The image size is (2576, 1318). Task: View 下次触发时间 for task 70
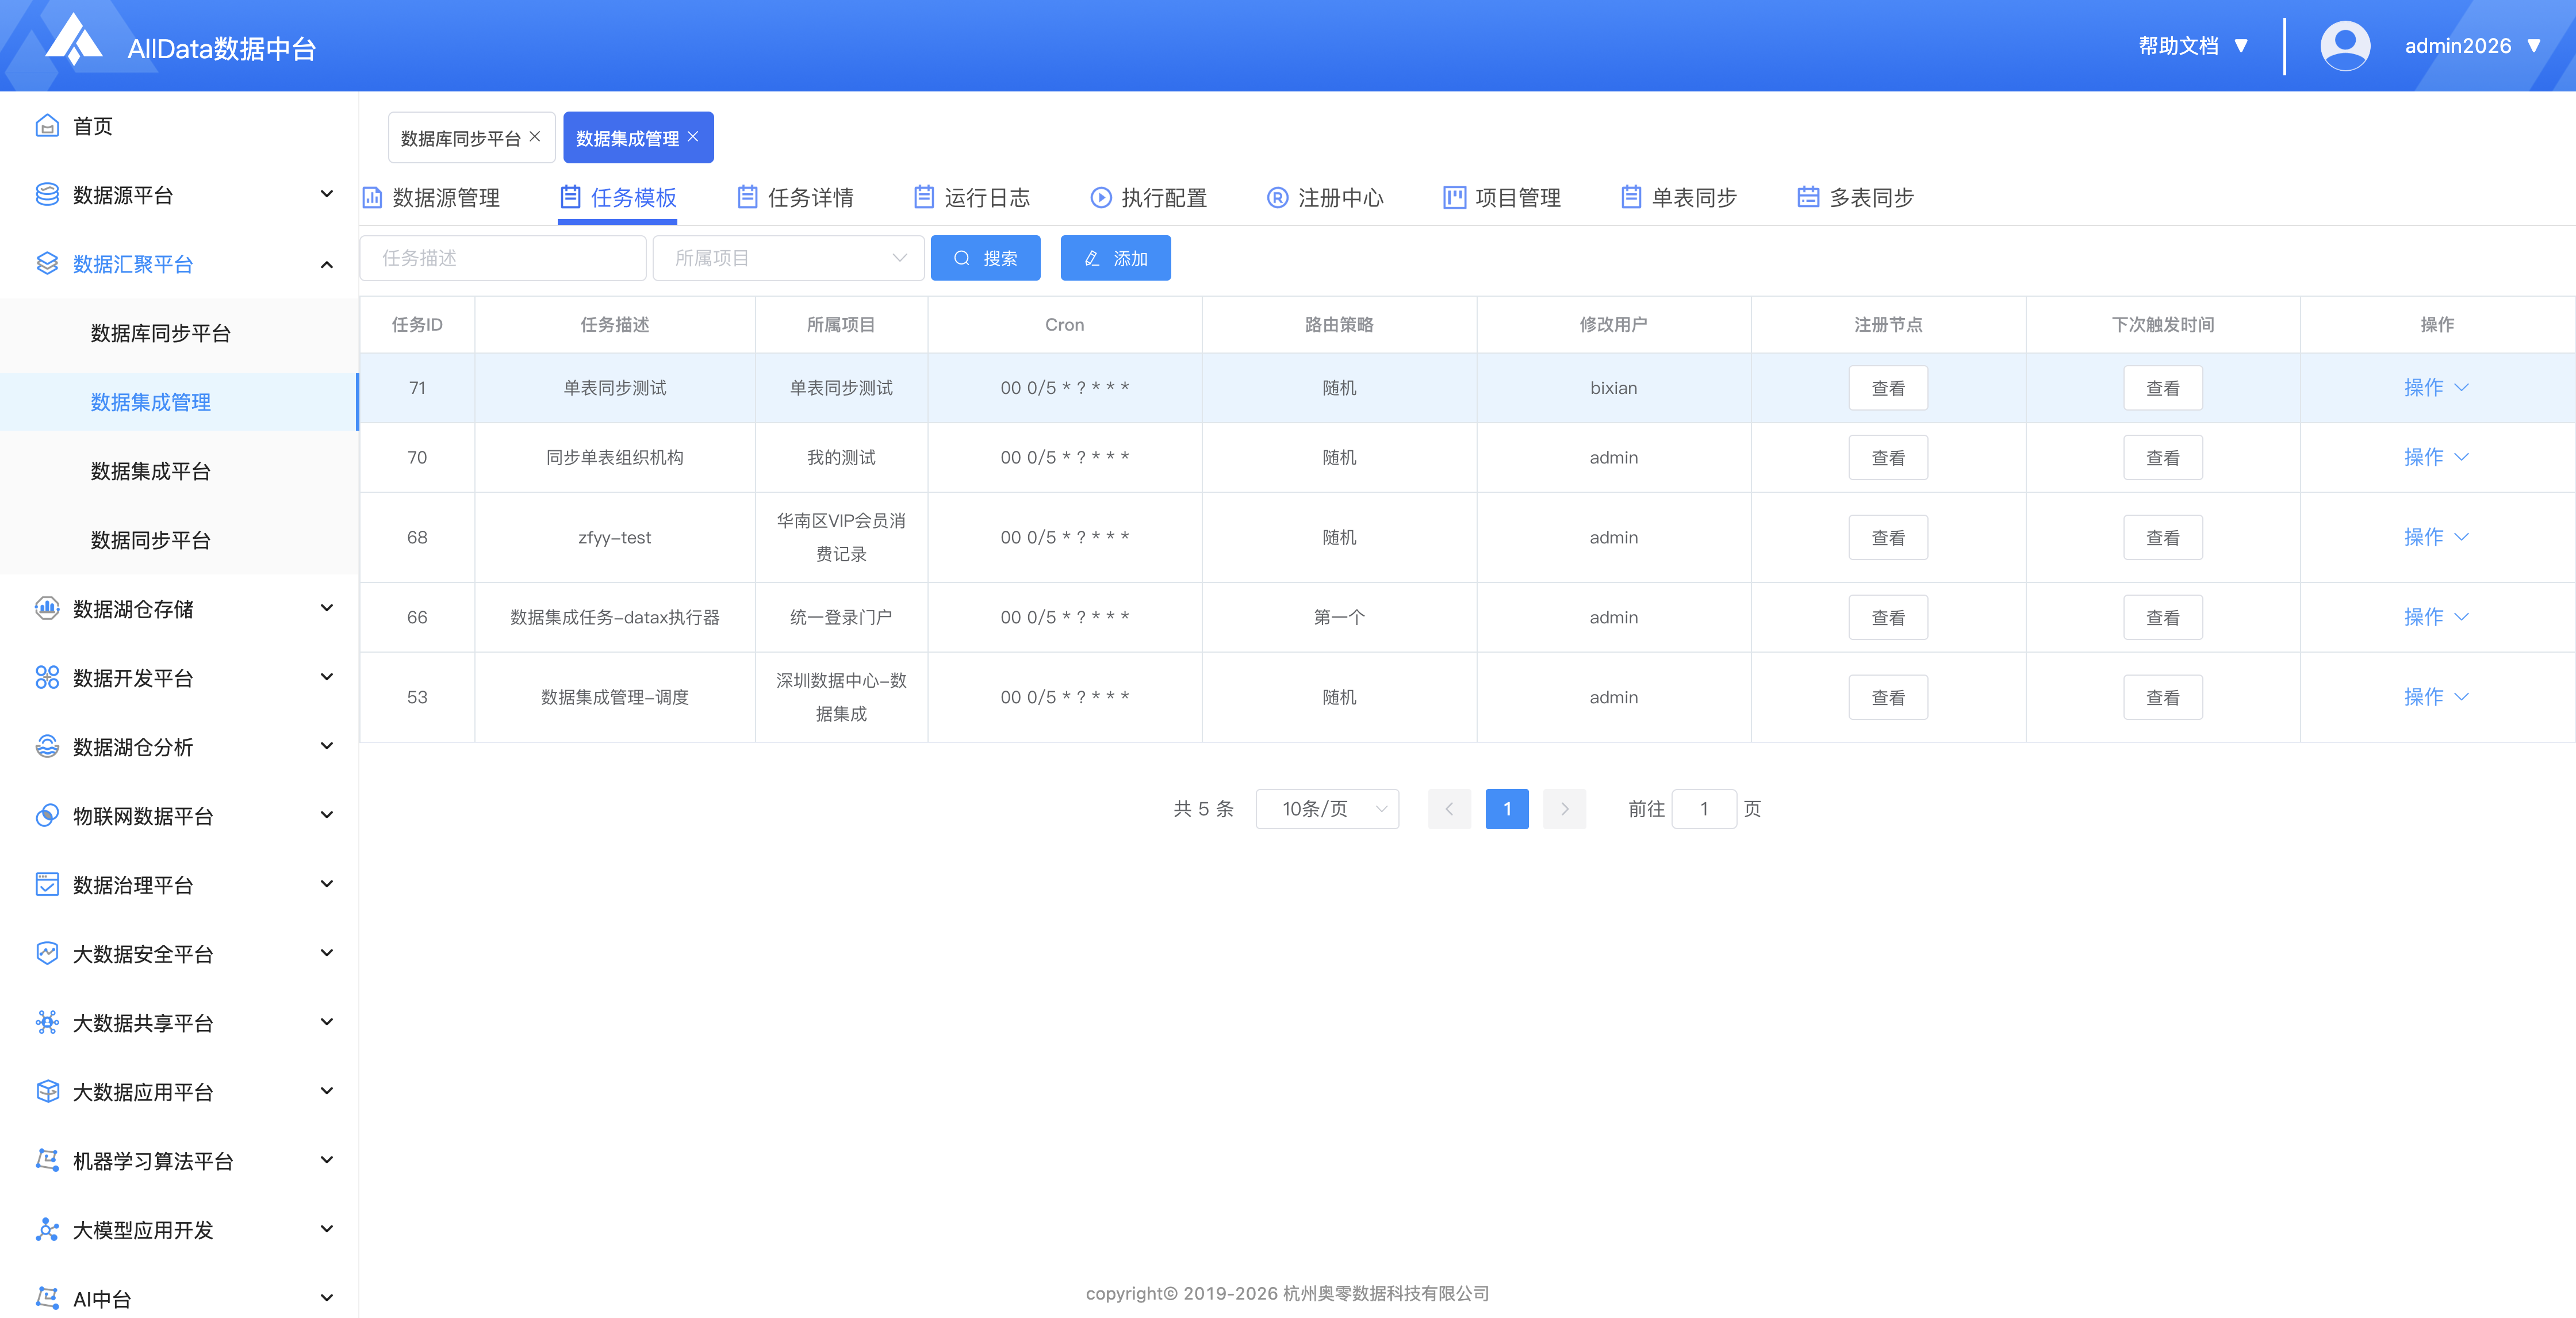tap(2162, 458)
